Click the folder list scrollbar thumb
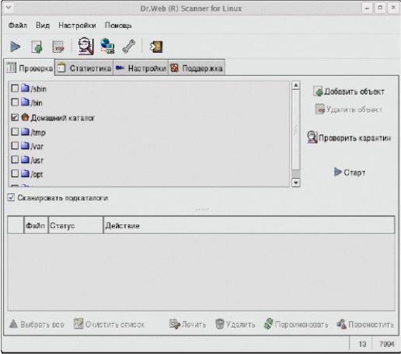 (x=296, y=130)
